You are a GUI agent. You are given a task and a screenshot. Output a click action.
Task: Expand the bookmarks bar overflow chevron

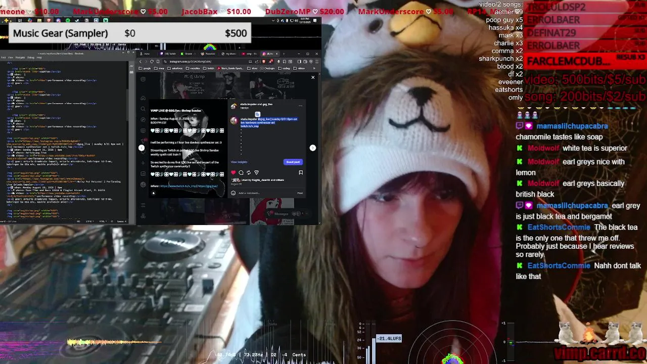[x=314, y=68]
